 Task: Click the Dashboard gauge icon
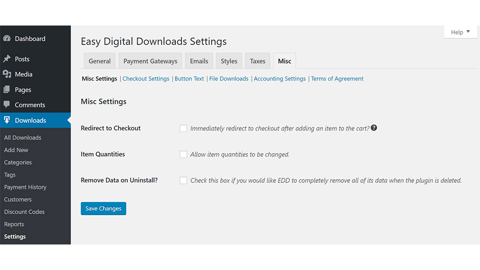[6, 38]
